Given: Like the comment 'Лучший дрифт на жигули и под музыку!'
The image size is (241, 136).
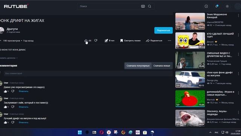Looking at the screenshot, I should coord(5,122).
